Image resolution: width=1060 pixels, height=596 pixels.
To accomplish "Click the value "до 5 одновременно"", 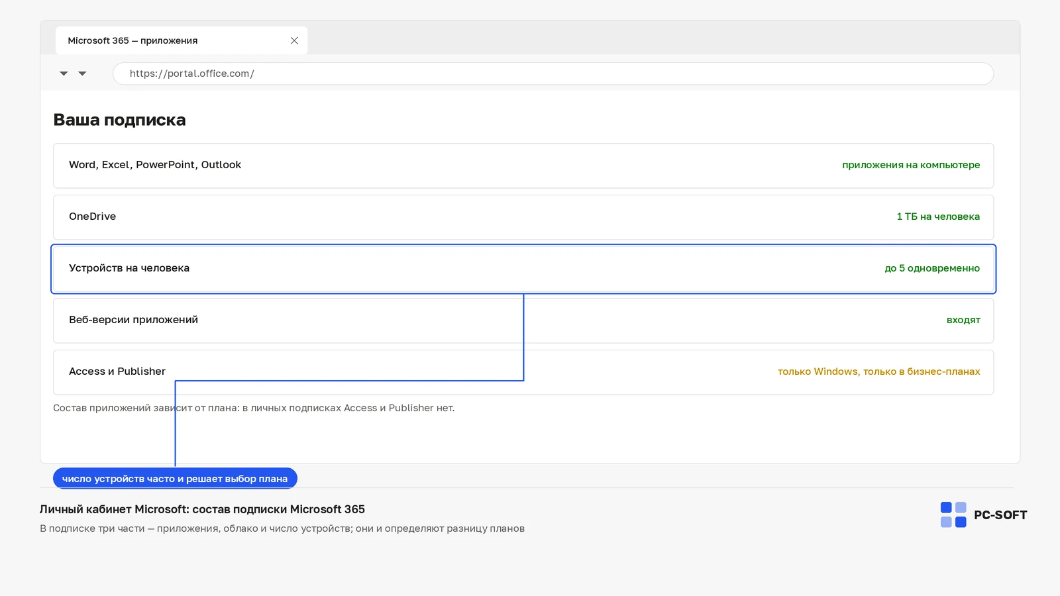I will tap(932, 268).
